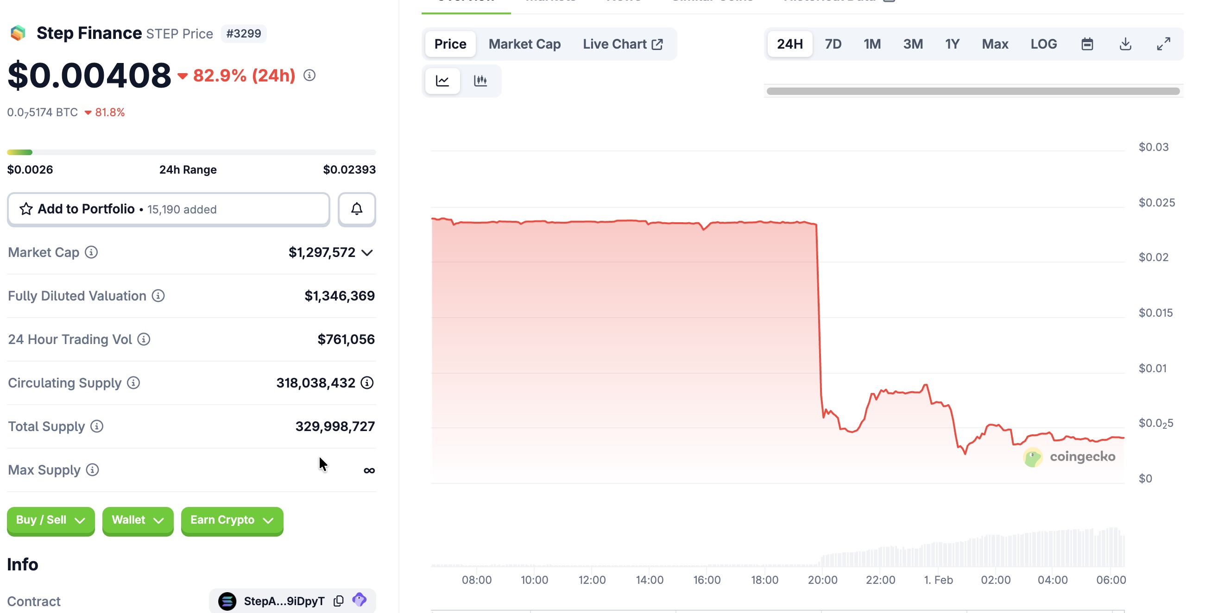Click info icon beside Circulating Supply value

[x=367, y=382]
